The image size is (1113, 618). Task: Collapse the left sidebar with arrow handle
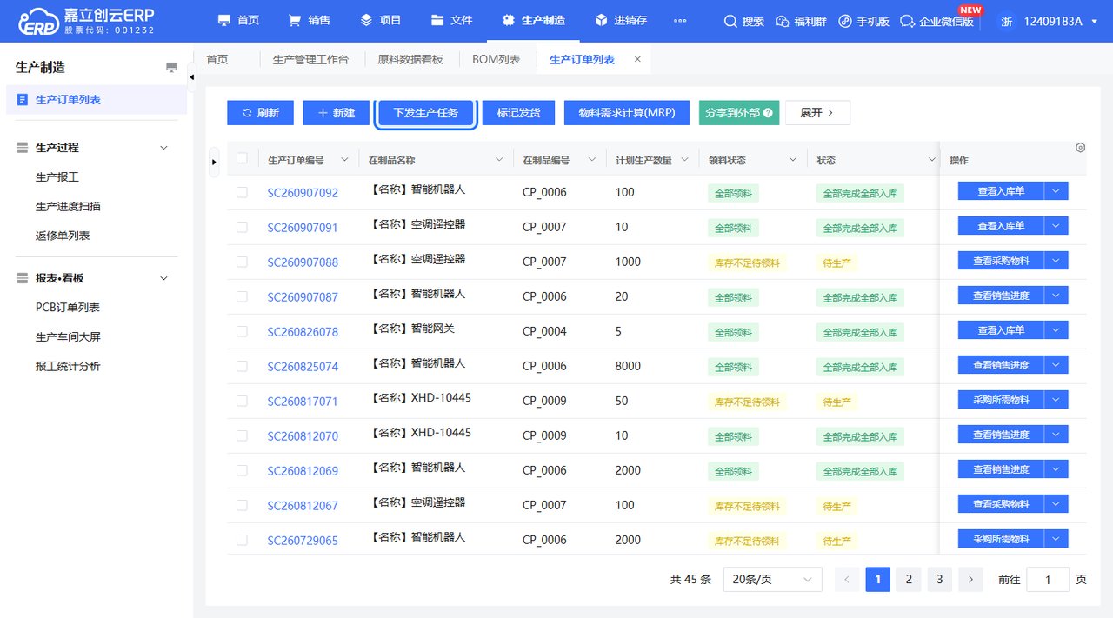point(192,78)
